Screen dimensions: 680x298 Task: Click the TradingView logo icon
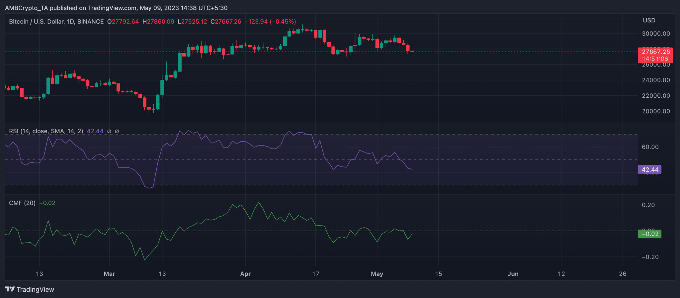click(x=10, y=289)
